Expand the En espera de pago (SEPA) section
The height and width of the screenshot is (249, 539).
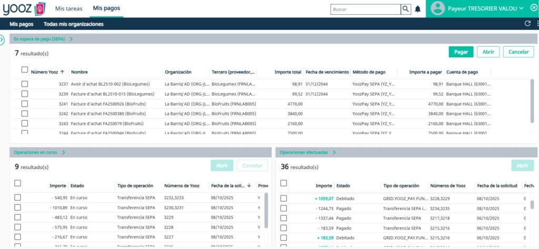[71, 39]
